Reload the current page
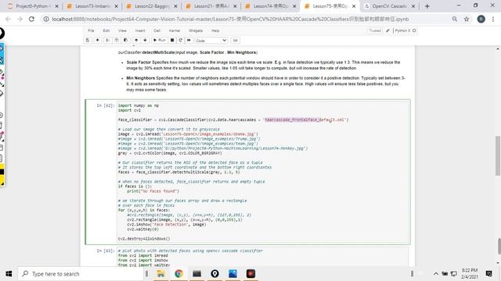 point(31,19)
